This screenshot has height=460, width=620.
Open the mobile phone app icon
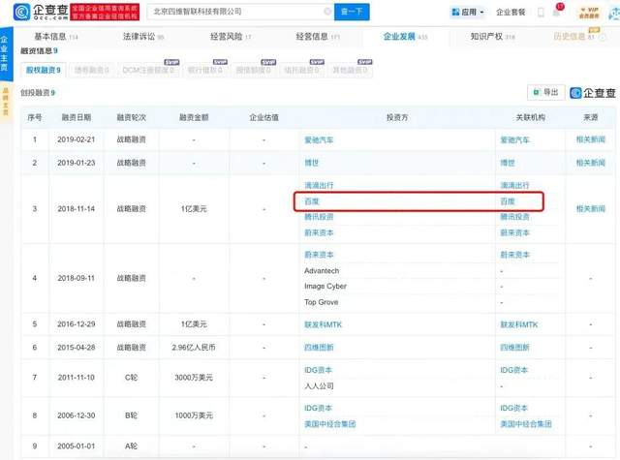point(541,13)
